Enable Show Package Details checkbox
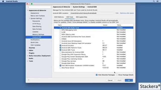 [117, 75]
